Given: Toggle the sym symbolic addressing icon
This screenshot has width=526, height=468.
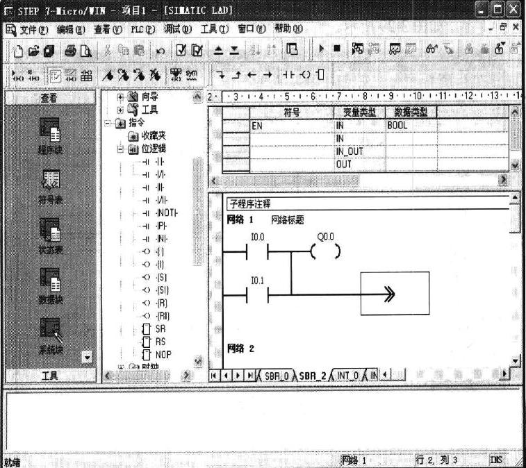Looking at the screenshot, I should click(192, 75).
